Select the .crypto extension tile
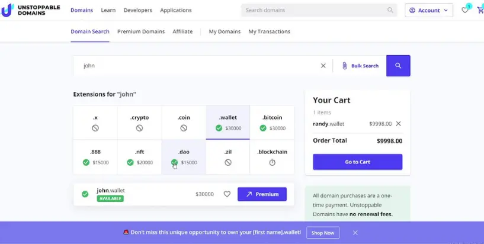Viewport: 484px width, 244px height. click(x=140, y=123)
